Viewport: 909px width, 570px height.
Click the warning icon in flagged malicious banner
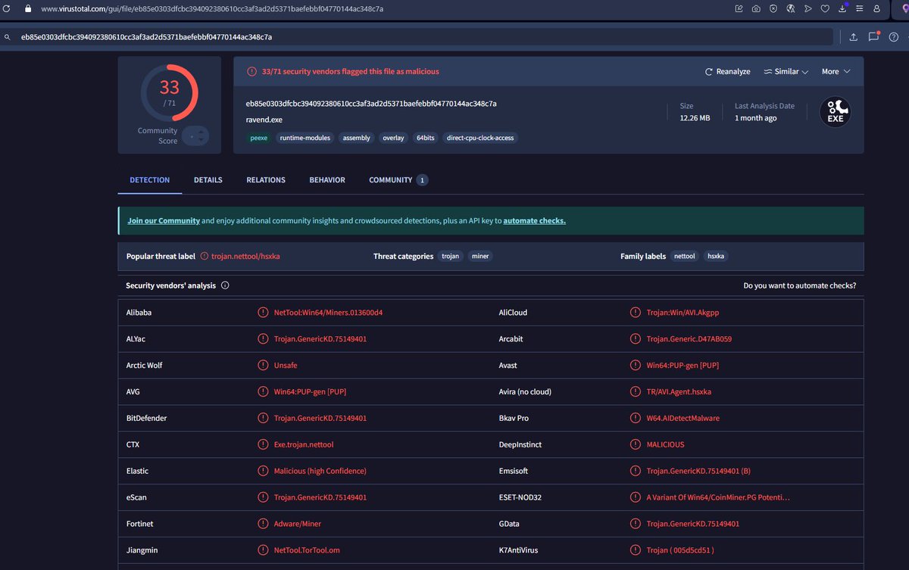[x=251, y=71]
